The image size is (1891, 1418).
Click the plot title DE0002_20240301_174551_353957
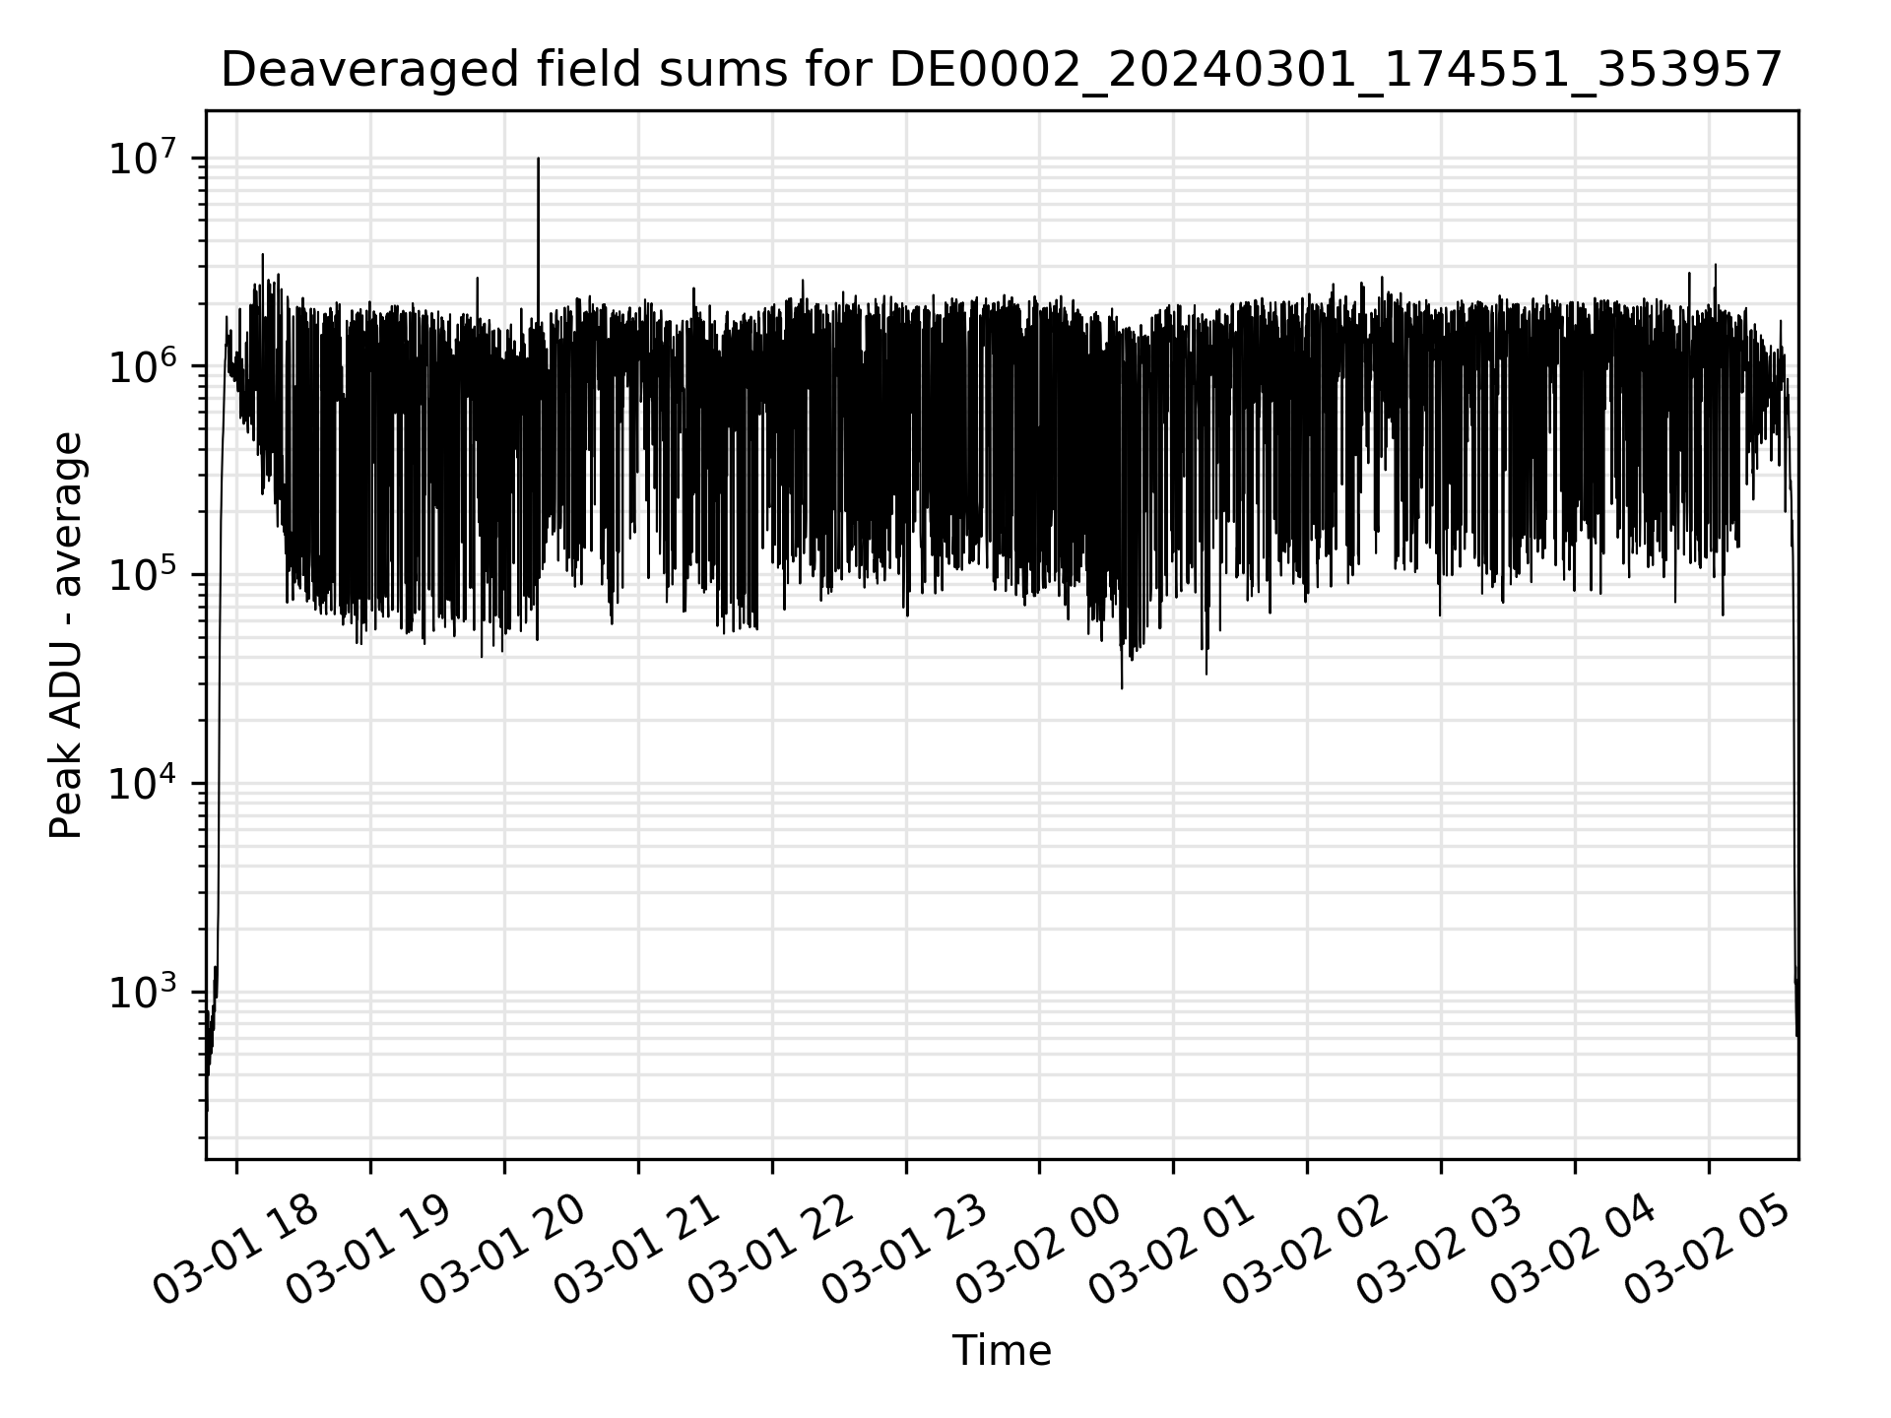[1002, 70]
